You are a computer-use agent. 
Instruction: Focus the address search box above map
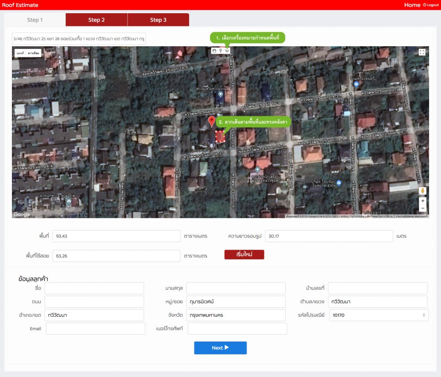(78, 39)
